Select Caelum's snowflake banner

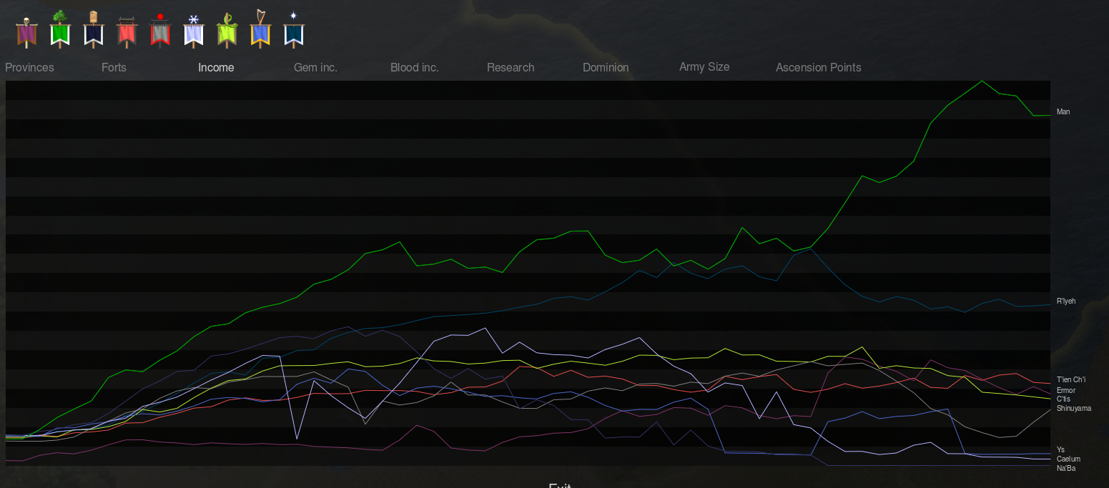(194, 31)
